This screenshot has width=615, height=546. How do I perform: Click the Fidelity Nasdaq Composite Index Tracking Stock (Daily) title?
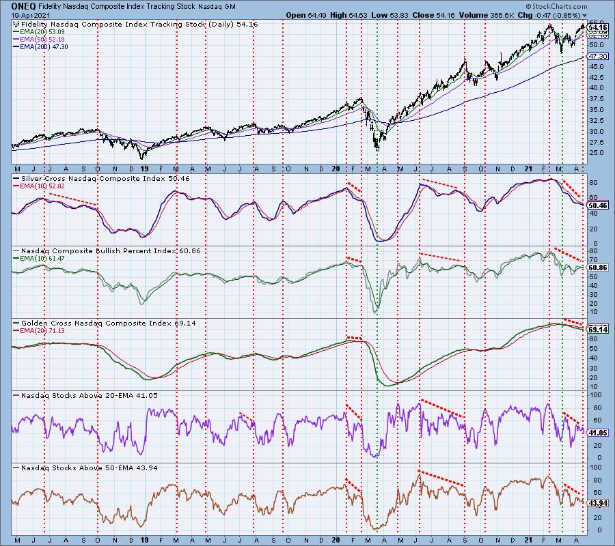point(135,25)
